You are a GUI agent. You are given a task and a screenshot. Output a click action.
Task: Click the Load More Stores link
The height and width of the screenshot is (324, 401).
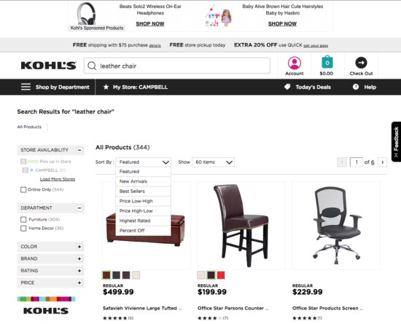point(58,179)
